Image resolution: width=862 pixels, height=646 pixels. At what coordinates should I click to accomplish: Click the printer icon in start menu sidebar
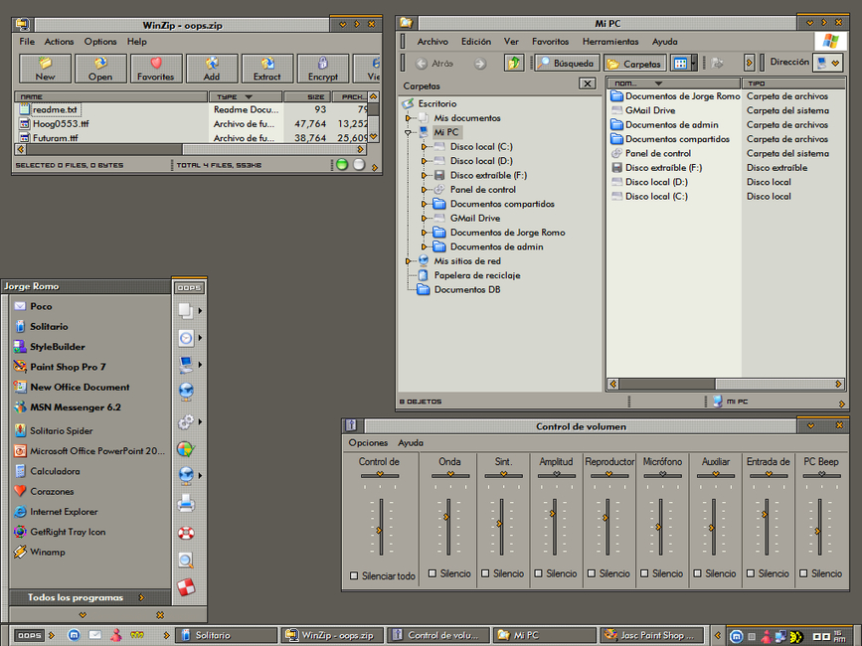coord(186,504)
